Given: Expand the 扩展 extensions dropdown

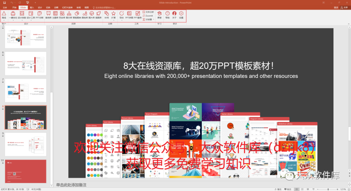Looking at the screenshot, I should tap(114, 21).
